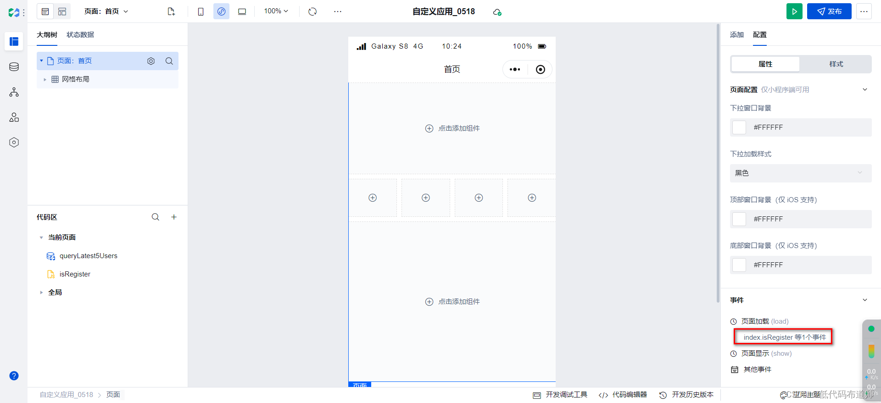
Task: Open page settings icon in outline tree
Action: pos(151,61)
